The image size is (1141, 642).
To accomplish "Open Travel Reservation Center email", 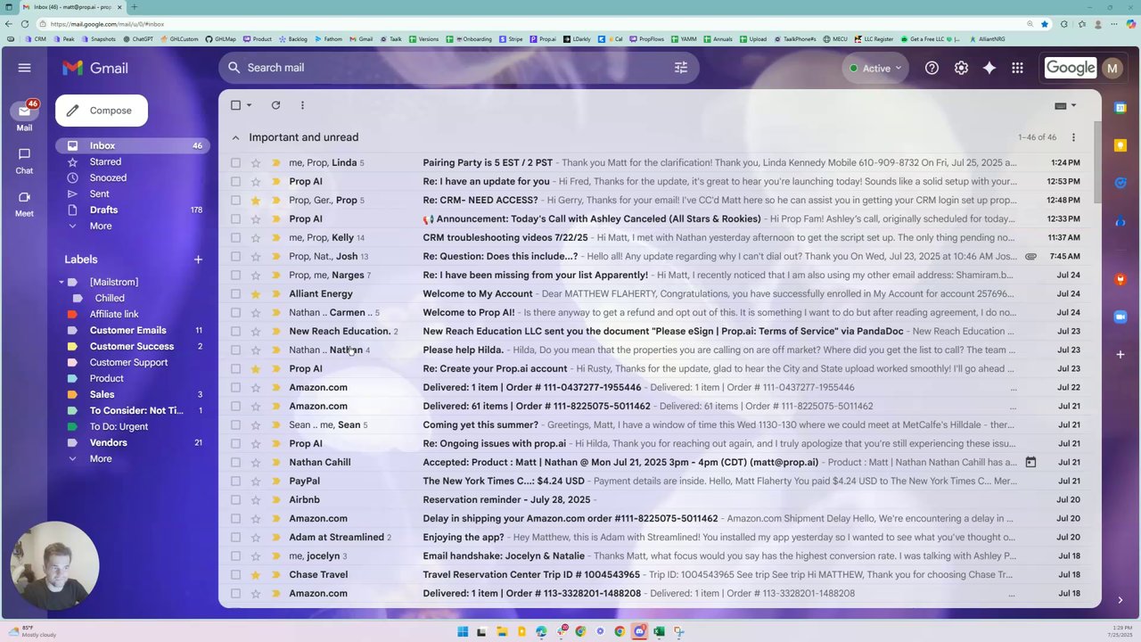I will coord(660,574).
